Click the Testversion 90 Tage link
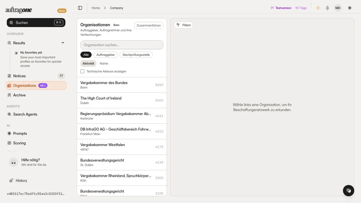The width and height of the screenshot is (361, 203). (288, 8)
